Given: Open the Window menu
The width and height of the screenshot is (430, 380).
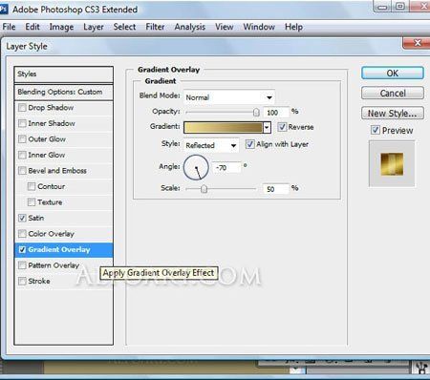Looking at the screenshot, I should [259, 27].
